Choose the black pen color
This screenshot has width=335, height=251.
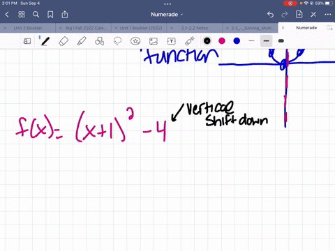pyautogui.click(x=207, y=41)
